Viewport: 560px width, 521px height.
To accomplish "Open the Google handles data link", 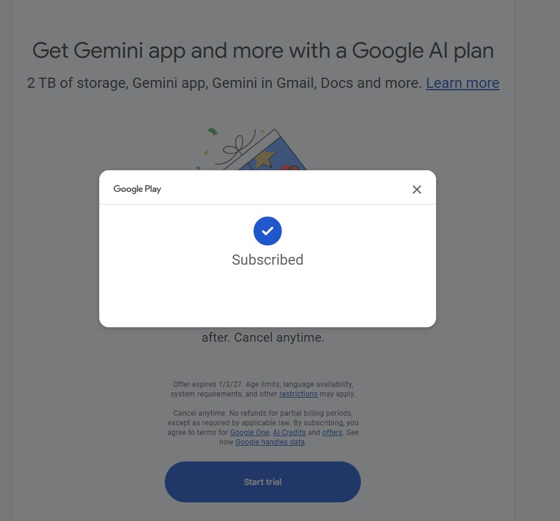I will (x=270, y=442).
